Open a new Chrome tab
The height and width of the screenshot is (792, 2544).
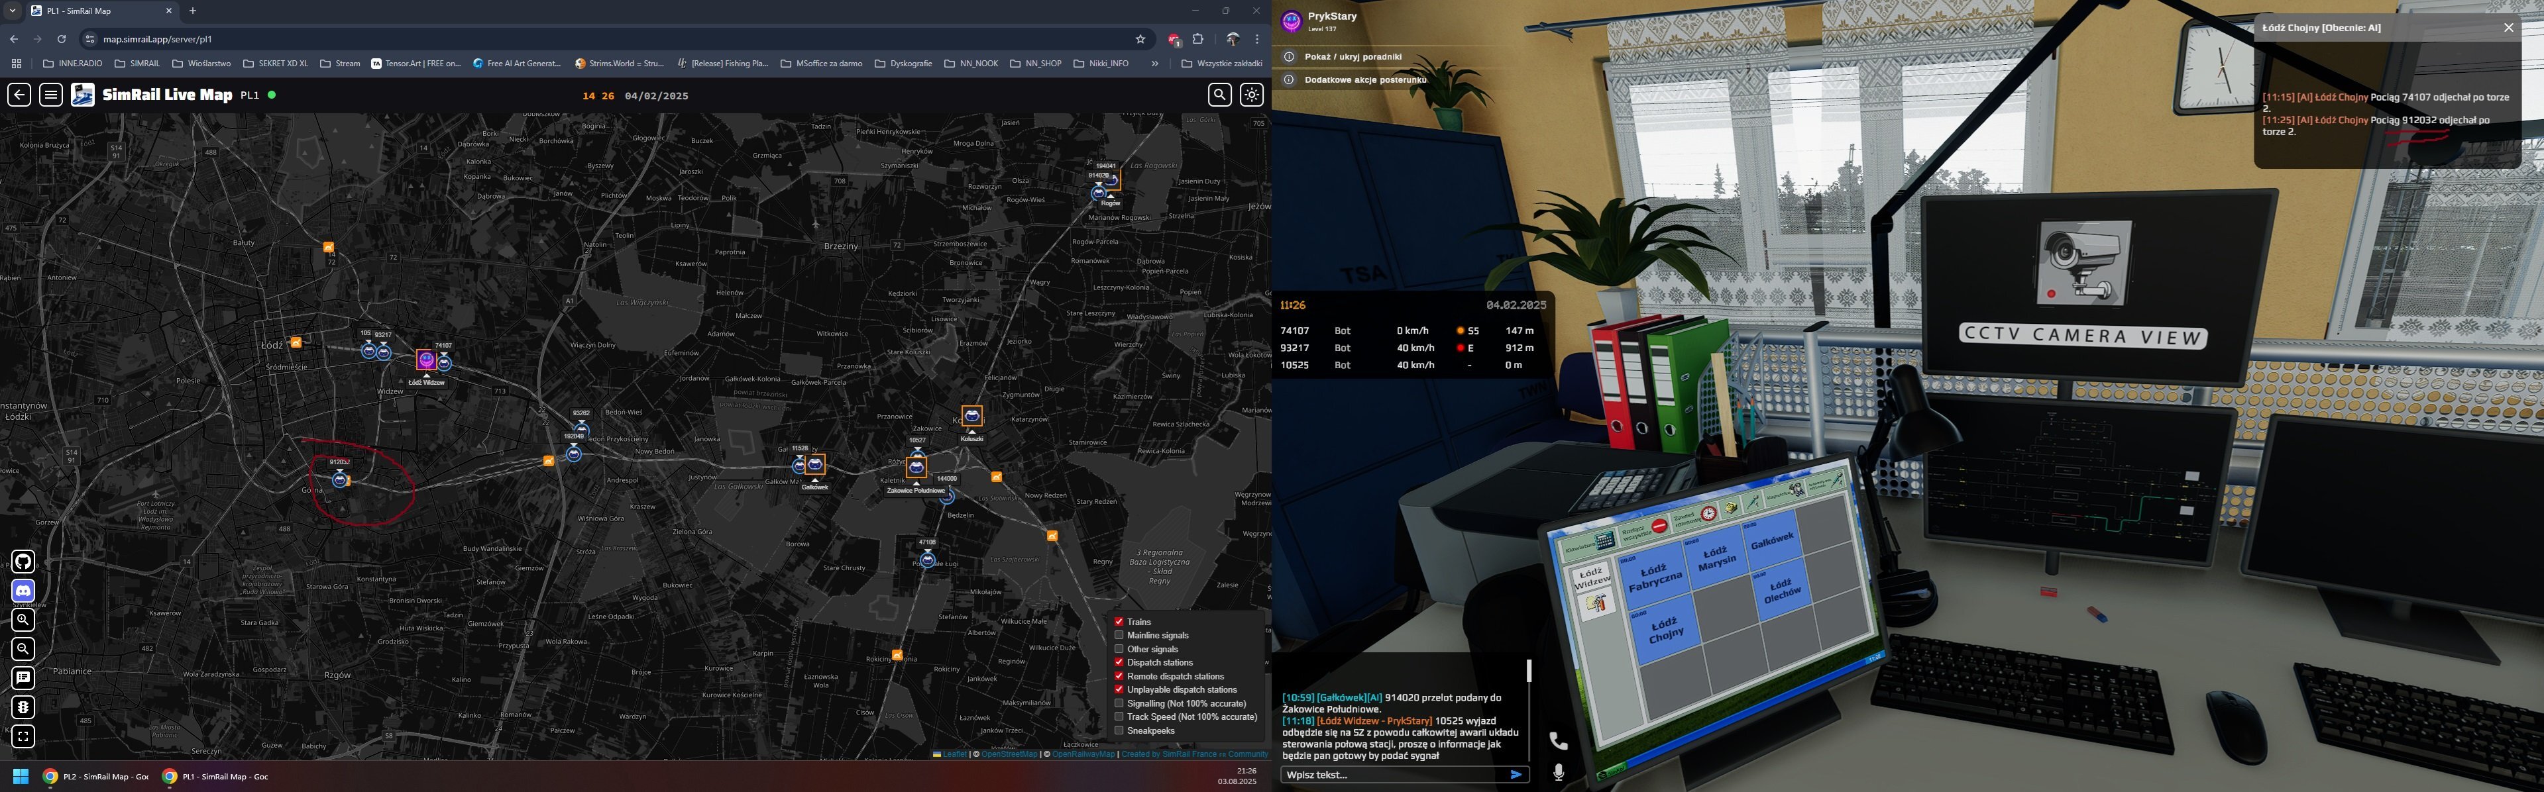click(x=193, y=11)
